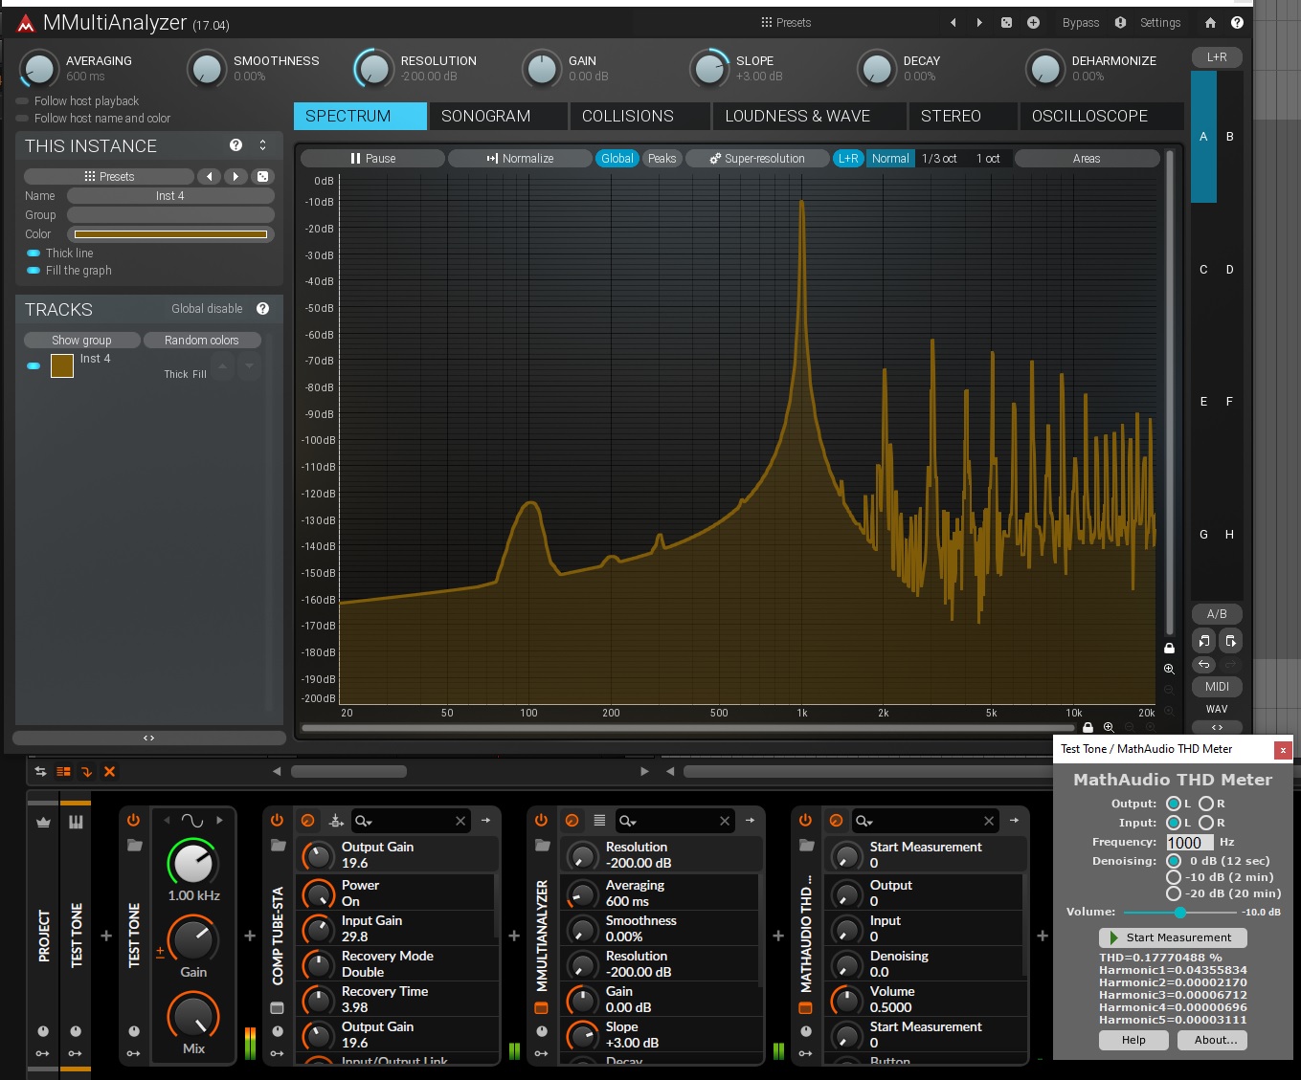Lock the spectrum vertical range
The width and height of the screenshot is (1301, 1080).
click(1169, 648)
